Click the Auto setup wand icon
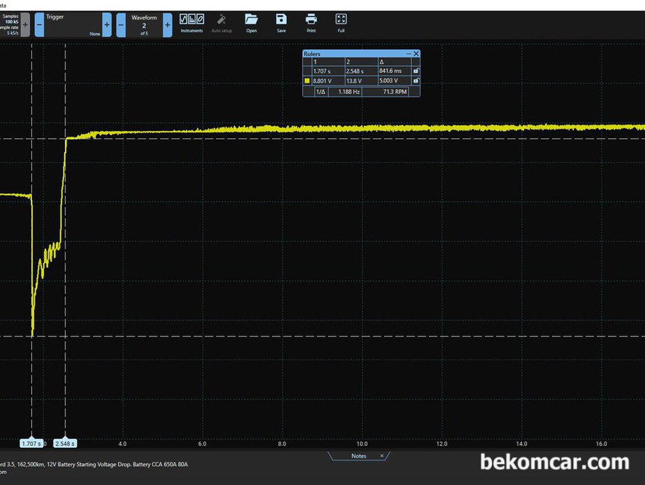 [x=221, y=23]
